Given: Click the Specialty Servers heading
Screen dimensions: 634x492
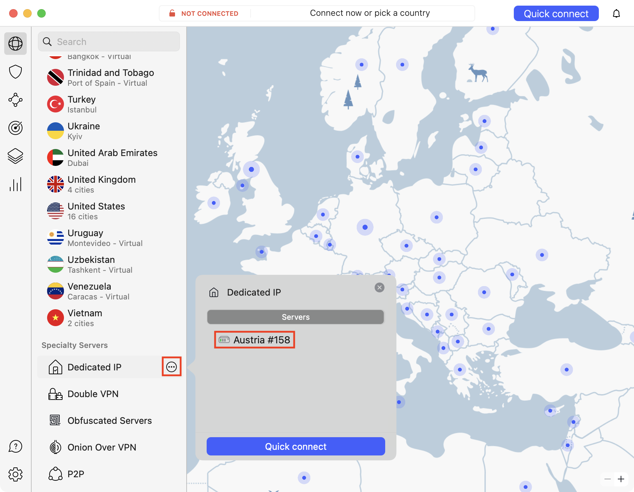Looking at the screenshot, I should coord(75,345).
